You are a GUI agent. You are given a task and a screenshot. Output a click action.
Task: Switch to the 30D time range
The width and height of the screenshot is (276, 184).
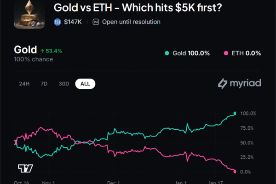(64, 84)
